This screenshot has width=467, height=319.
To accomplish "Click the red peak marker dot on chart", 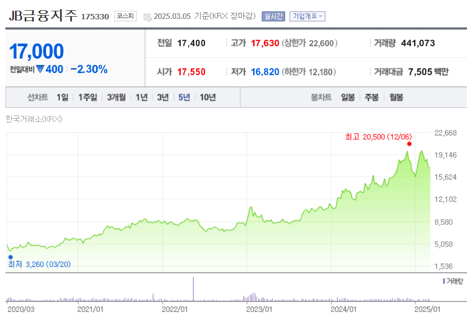I will tap(409, 144).
